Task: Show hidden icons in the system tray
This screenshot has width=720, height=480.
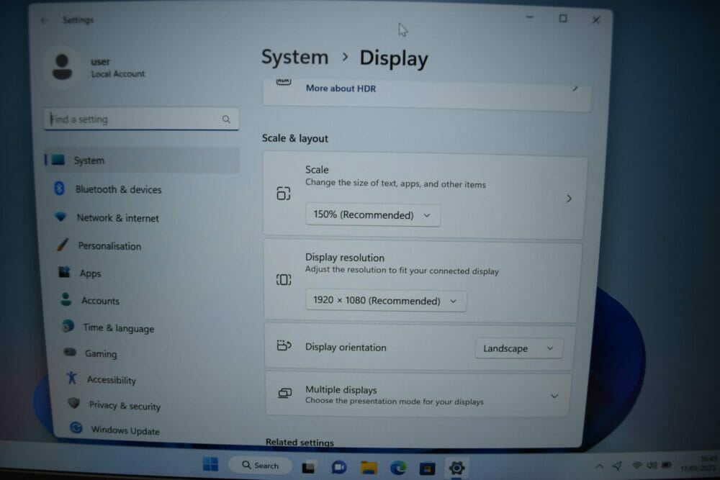Action: pyautogui.click(x=599, y=467)
